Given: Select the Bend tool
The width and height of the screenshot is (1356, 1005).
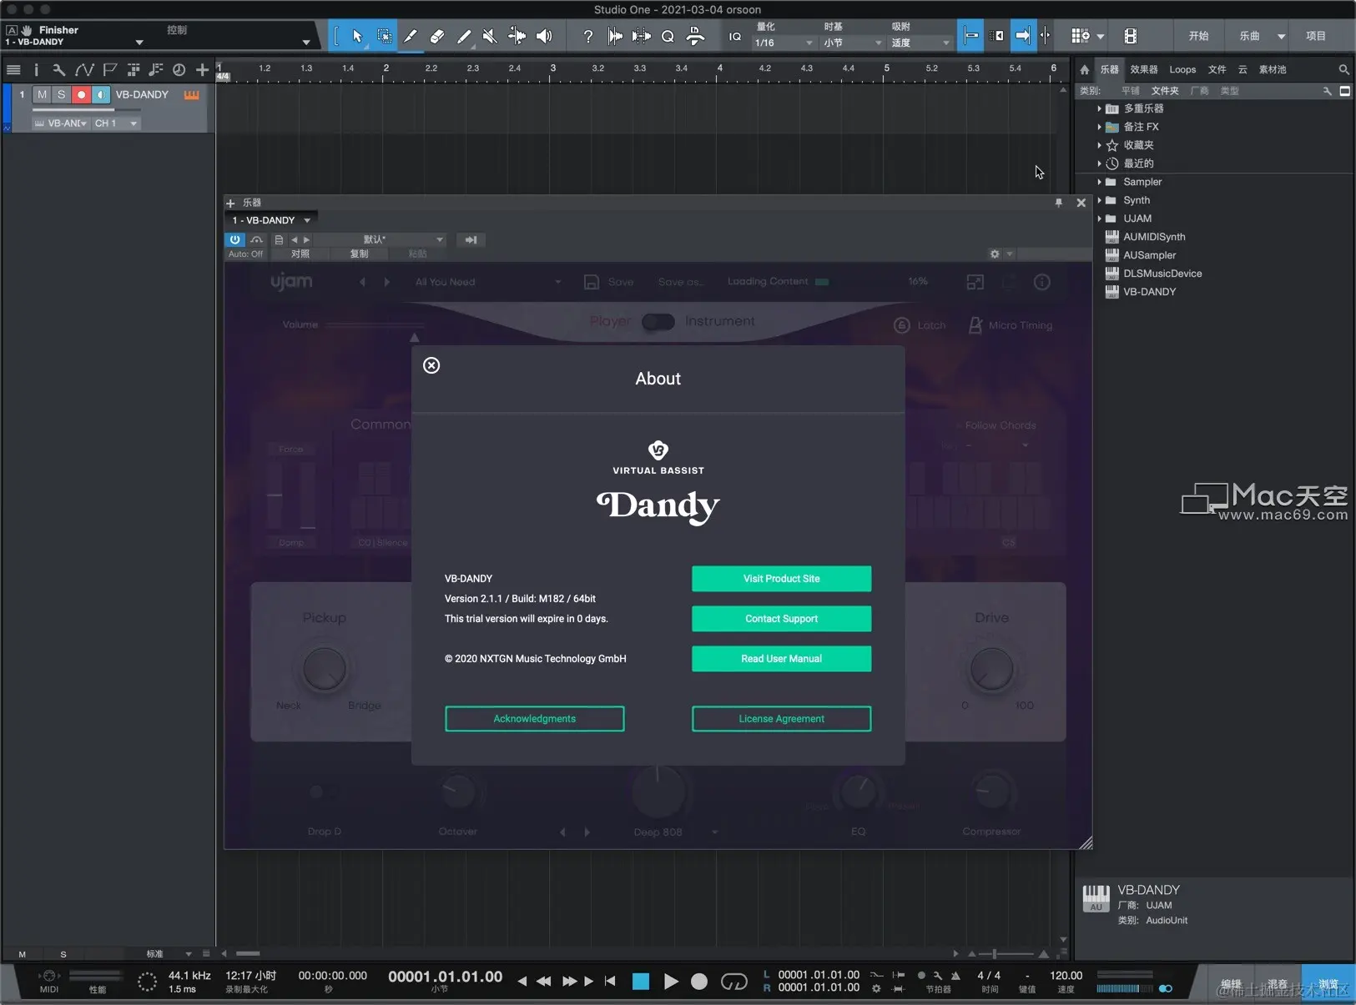Looking at the screenshot, I should [517, 36].
